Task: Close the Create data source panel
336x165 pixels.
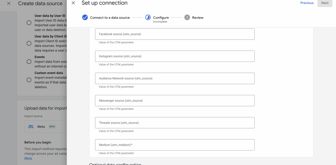Action: 9,3
